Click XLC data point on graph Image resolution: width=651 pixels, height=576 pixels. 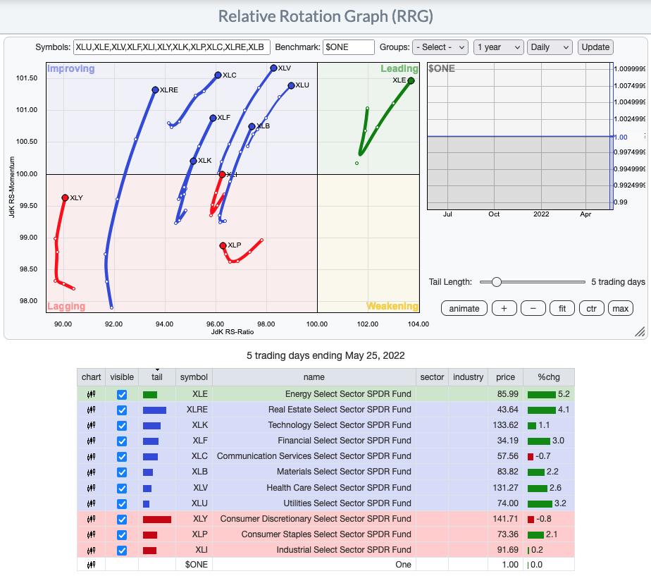pyautogui.click(x=218, y=75)
